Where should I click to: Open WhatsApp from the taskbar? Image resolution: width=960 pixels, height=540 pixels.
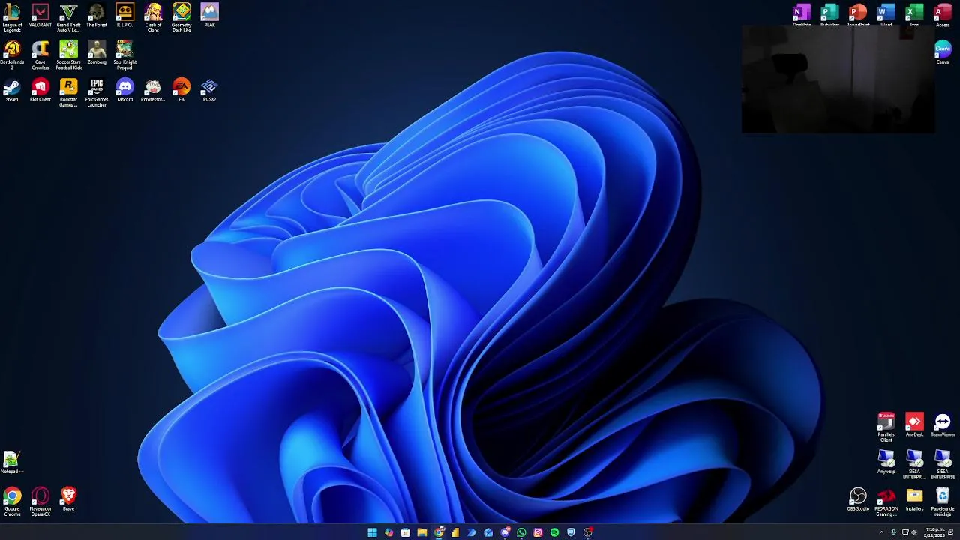point(521,532)
